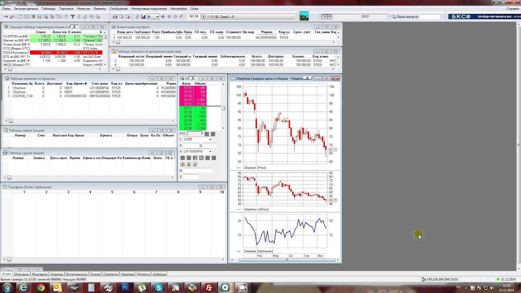Select the ВТБ ао row in parameters table
This screenshot has width=521, height=293.
pos(53,57)
